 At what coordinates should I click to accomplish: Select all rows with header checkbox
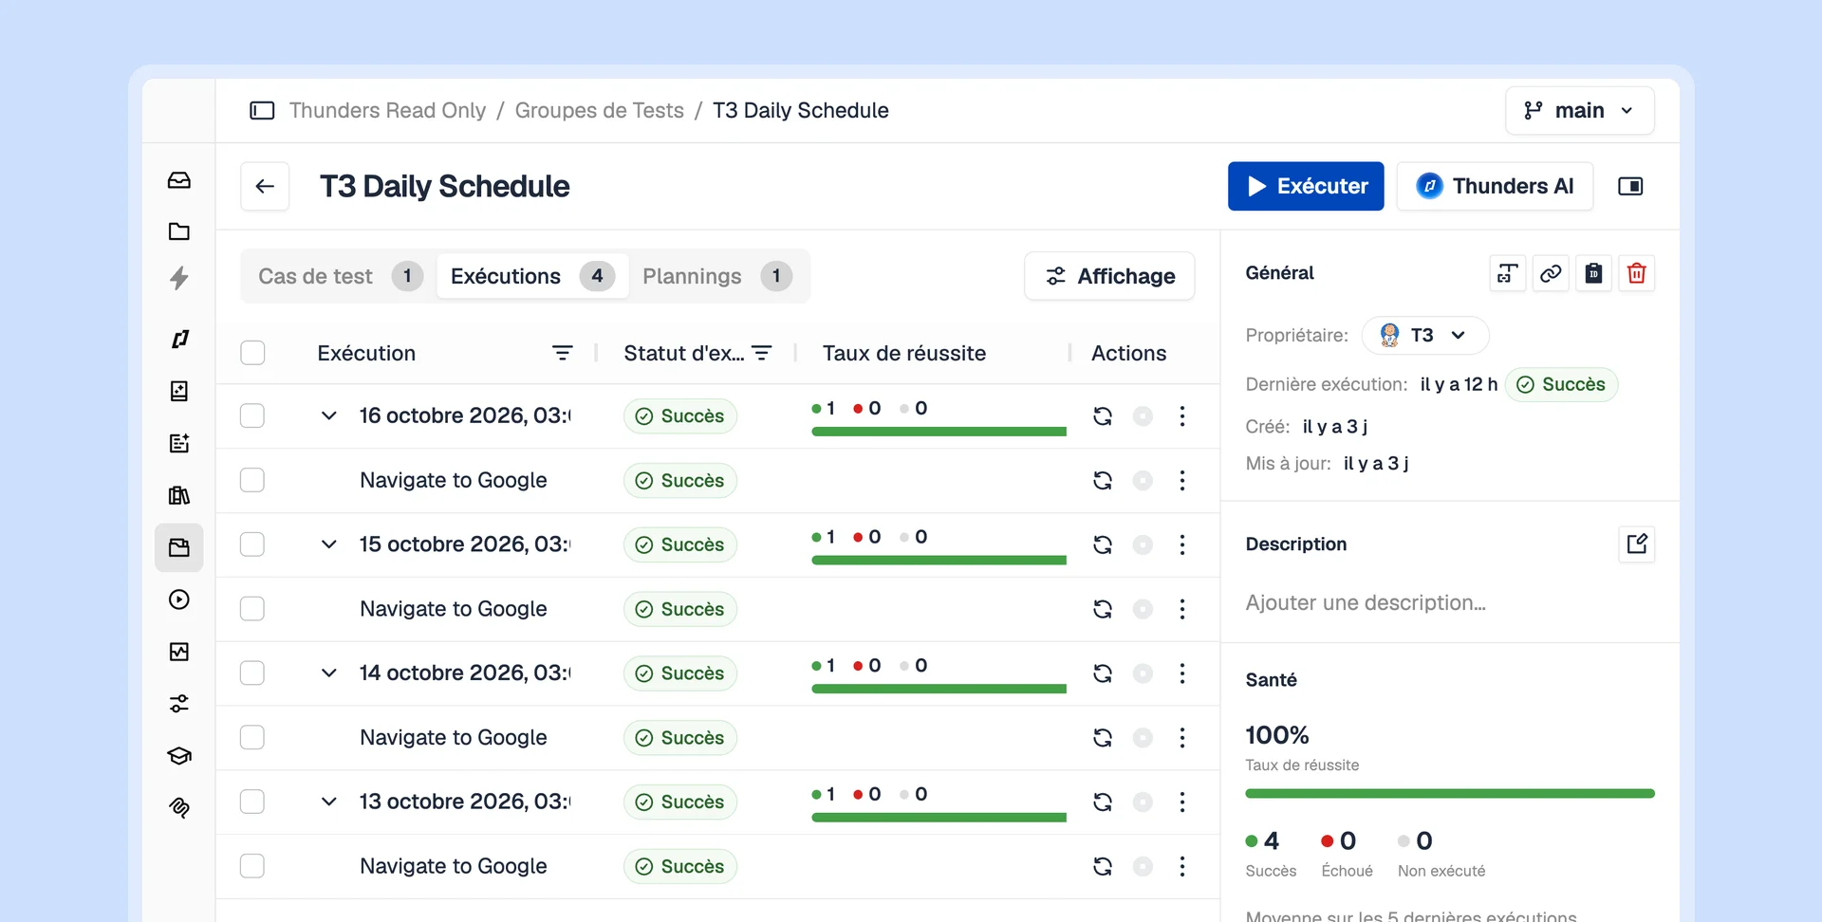tap(252, 353)
